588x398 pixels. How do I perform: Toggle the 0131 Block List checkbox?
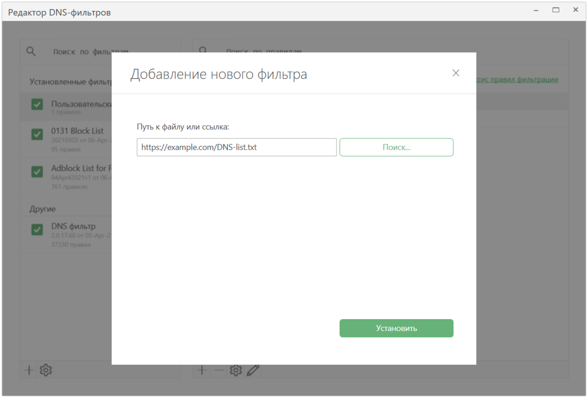(37, 134)
